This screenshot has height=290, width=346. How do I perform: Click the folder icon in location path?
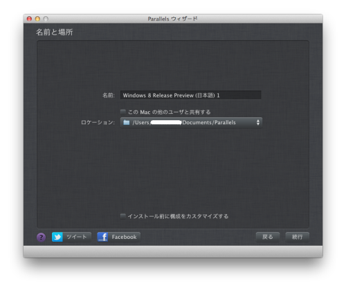pyautogui.click(x=127, y=122)
